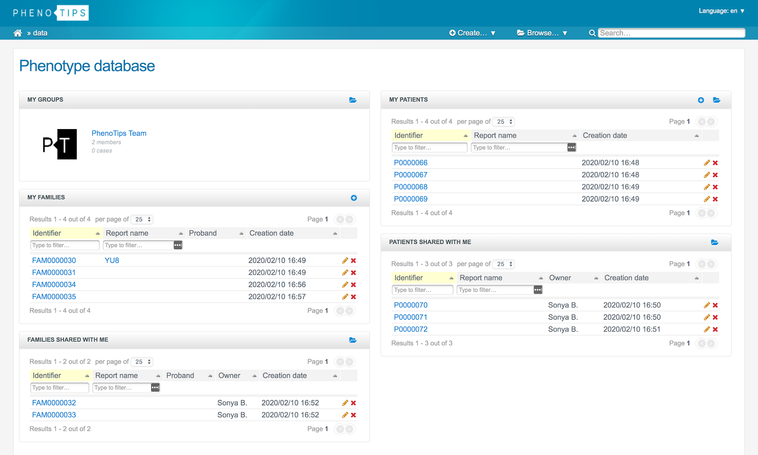The height and width of the screenshot is (455, 758).
Task: Delete family FAM0000035 with red X
Action: click(x=353, y=297)
